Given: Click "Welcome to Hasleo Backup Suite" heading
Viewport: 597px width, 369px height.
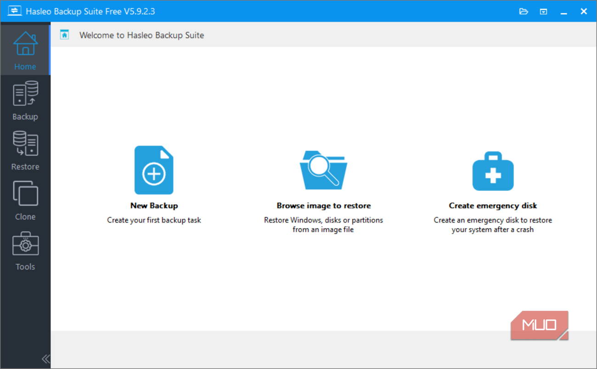Looking at the screenshot, I should [141, 35].
